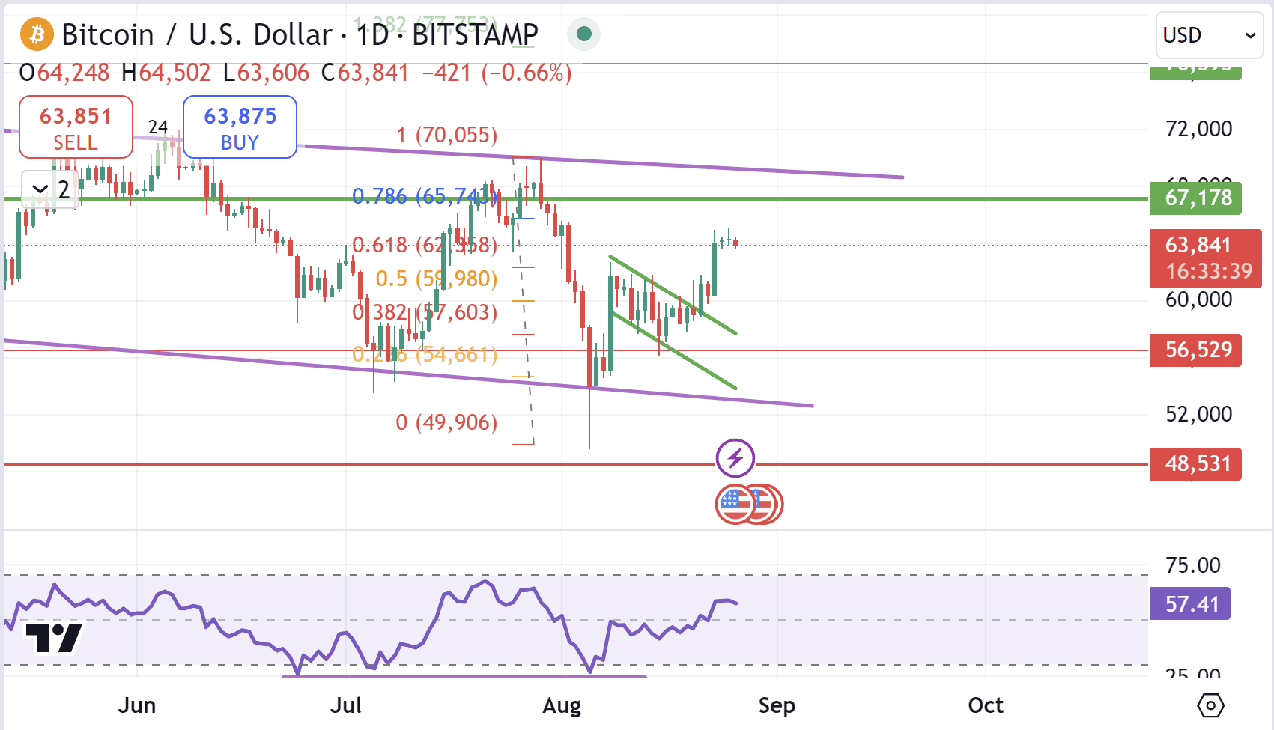Expand the indicators collapse chevron showing 2
The height and width of the screenshot is (730, 1274).
(x=49, y=189)
